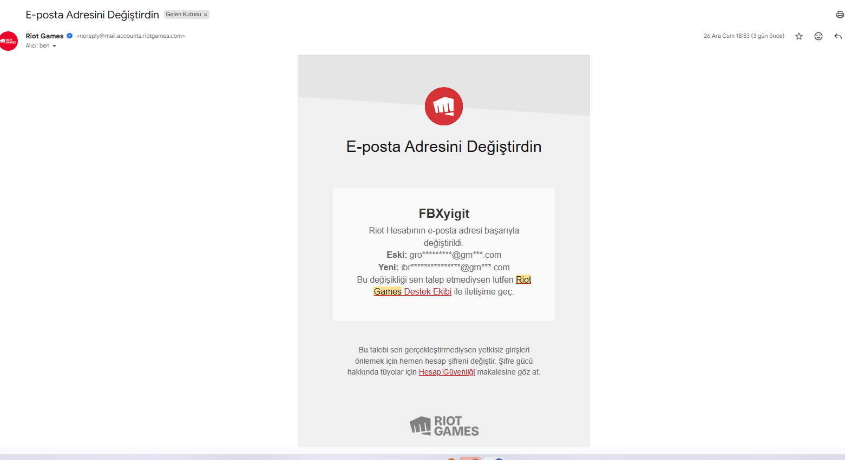845x460 pixels.
Task: Click the blue verified sender badge
Action: click(x=69, y=36)
